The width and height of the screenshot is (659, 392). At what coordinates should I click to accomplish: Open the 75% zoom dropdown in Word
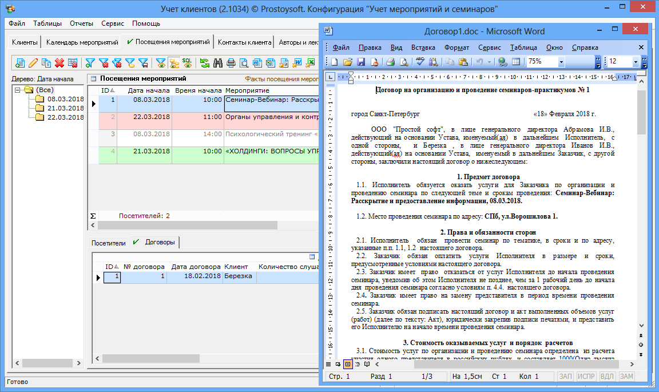[561, 62]
